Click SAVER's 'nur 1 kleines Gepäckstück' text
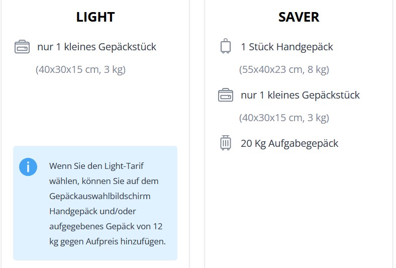The height and width of the screenshot is (268, 396). click(x=300, y=96)
